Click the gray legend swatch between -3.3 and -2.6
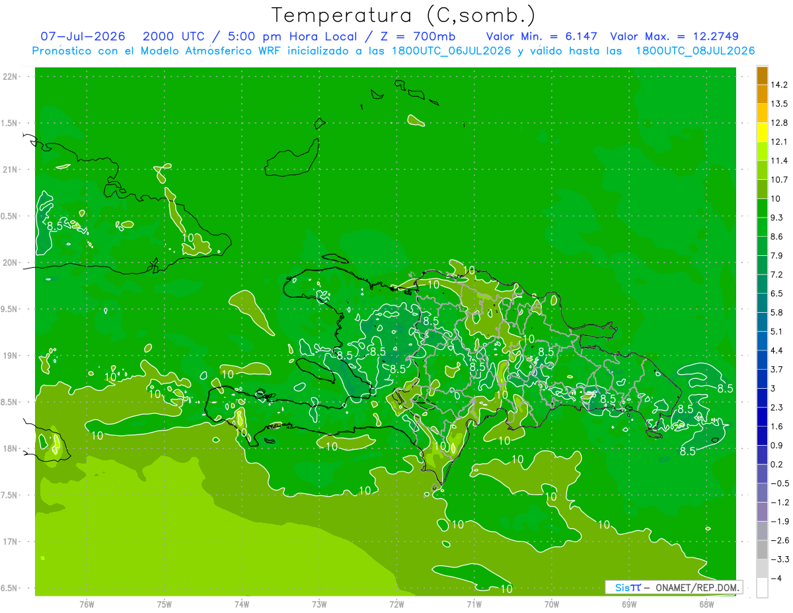This screenshot has width=793, height=613. click(762, 550)
